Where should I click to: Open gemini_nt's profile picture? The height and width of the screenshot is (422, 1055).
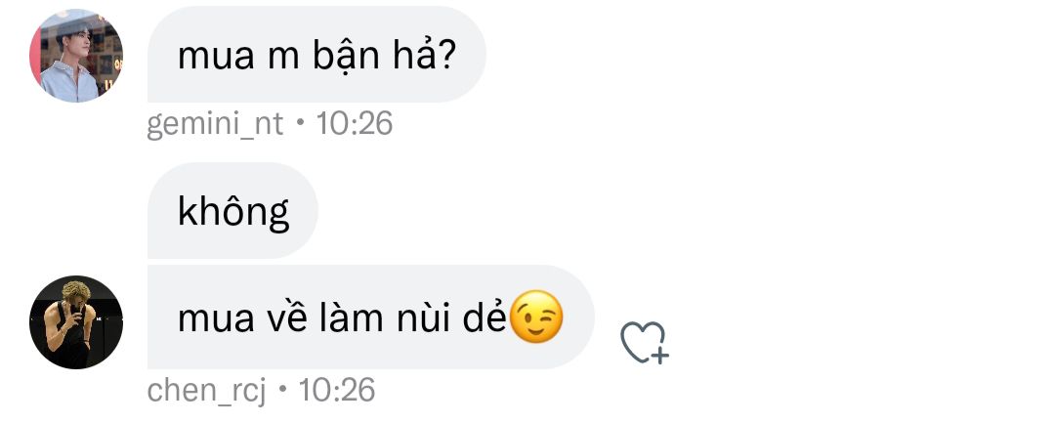tap(76, 56)
